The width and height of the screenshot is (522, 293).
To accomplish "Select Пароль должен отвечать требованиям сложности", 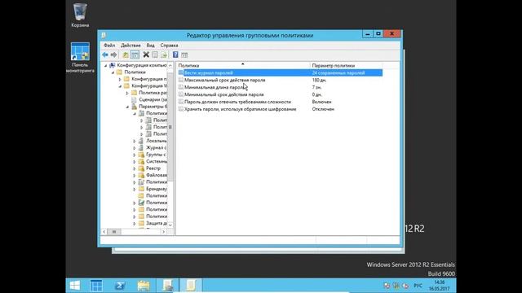I will click(x=237, y=102).
